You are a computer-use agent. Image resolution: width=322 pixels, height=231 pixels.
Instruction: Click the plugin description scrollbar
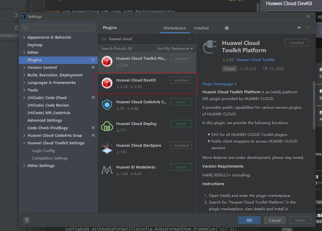click(x=314, y=105)
